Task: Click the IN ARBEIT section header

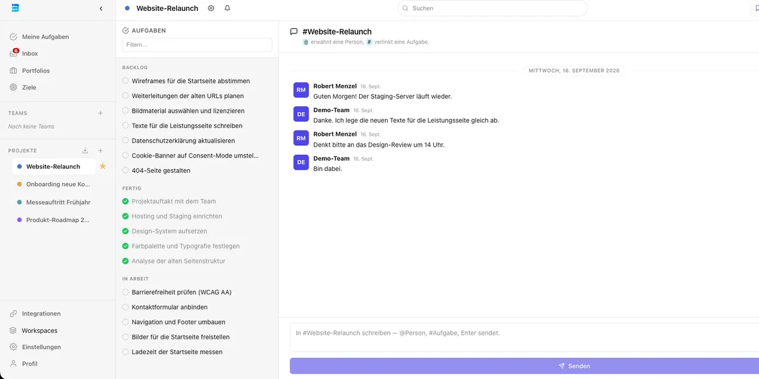Action: 135,279
